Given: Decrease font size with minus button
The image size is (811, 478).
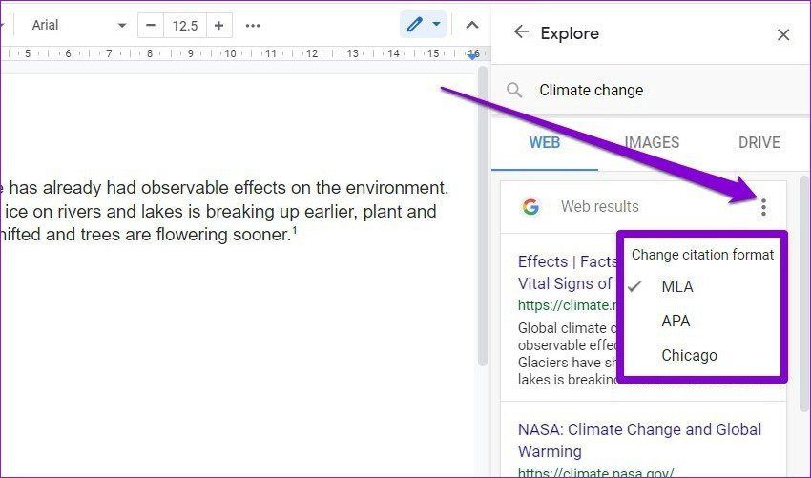Looking at the screenshot, I should tap(151, 26).
